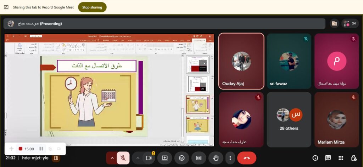The image size is (363, 167).
Task: Expand audio settings arrow beside microphone
Action: 112,158
